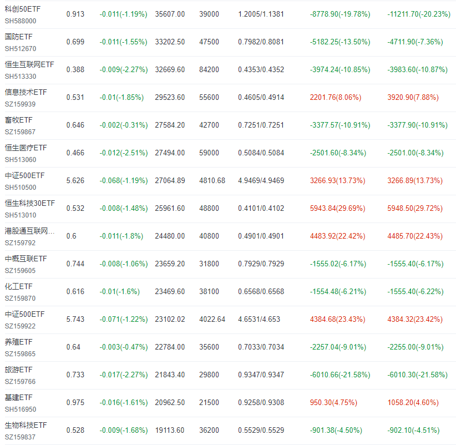The image size is (456, 445).
Task: Select profit 4485.70(22.43%)
Action: pyautogui.click(x=415, y=236)
